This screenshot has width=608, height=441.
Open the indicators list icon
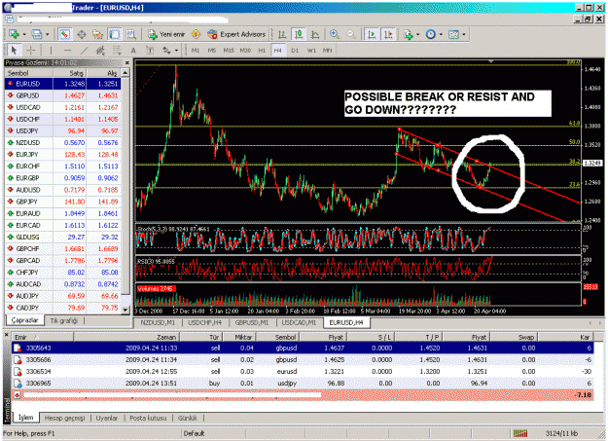[x=408, y=34]
